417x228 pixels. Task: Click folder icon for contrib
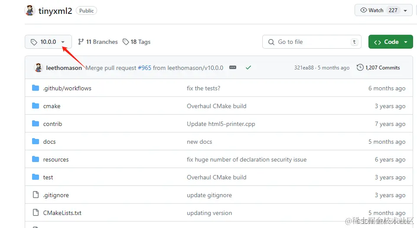pos(36,124)
